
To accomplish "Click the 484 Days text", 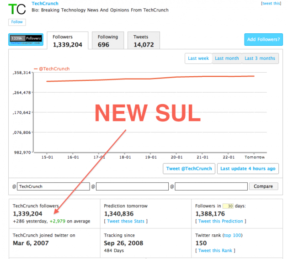I will (114, 251).
